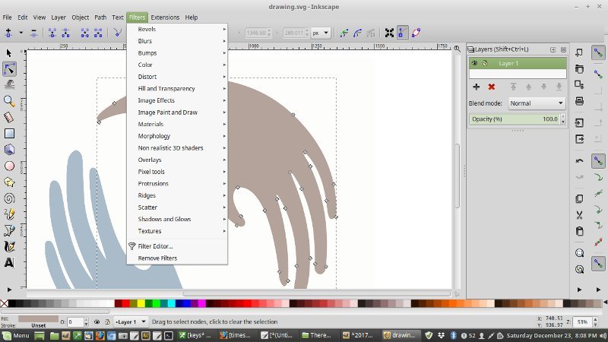Screen dimensions: 608x342
Task: Select the Tweak tool
Action: pyautogui.click(x=9, y=85)
